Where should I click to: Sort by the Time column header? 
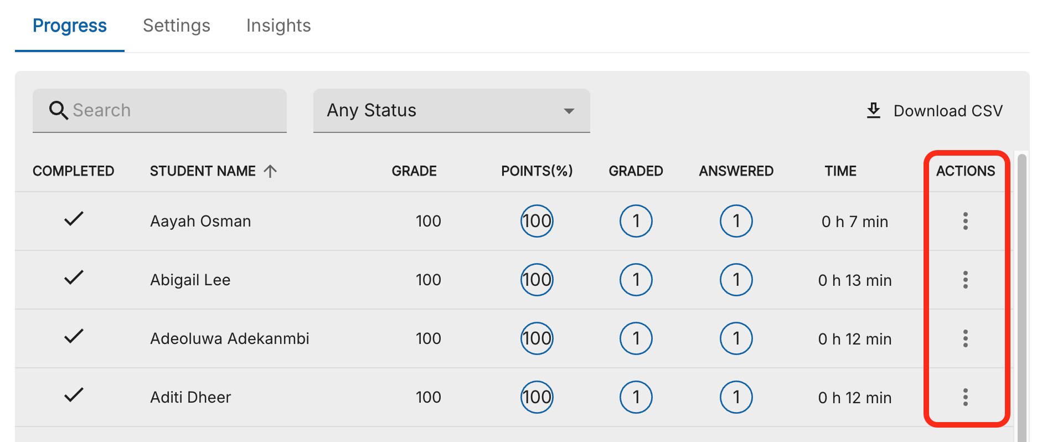tap(840, 171)
